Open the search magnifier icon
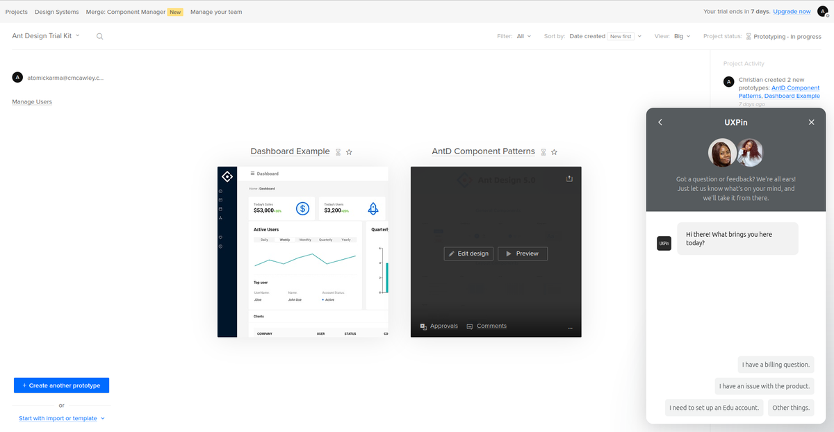 click(99, 36)
